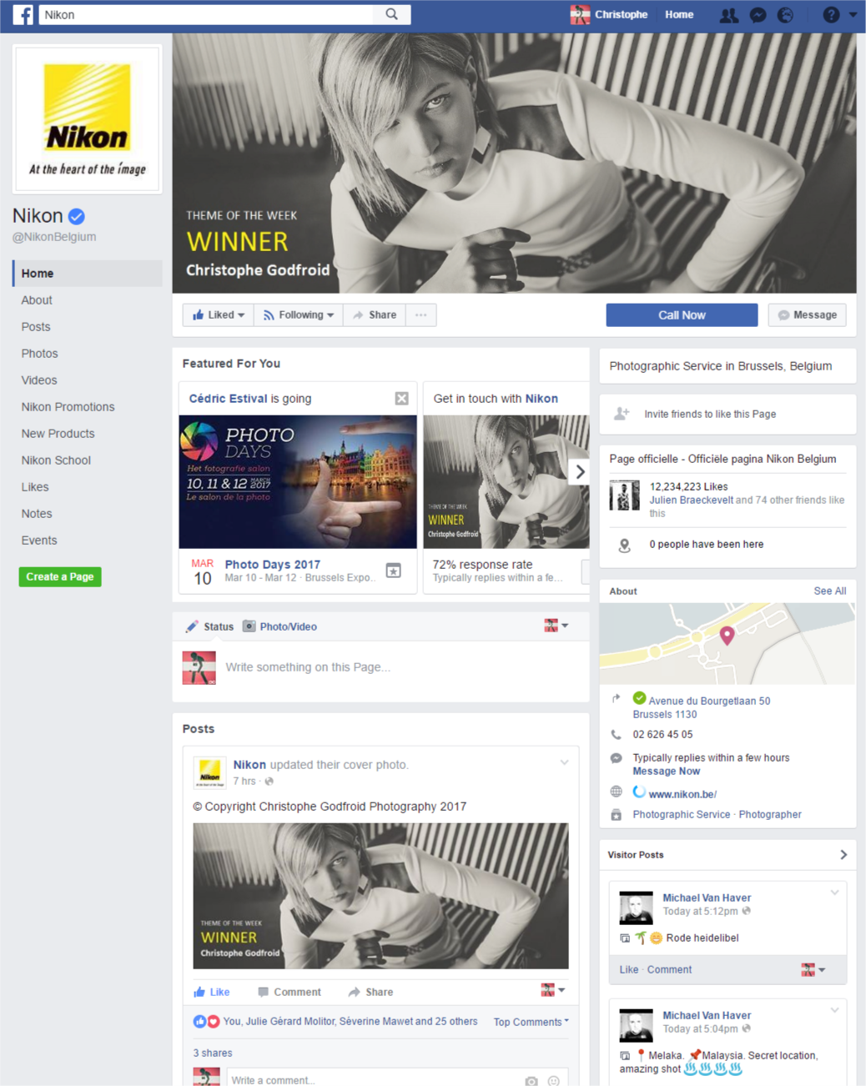Click the page Share button
Screen dimensions: 866x1086
point(374,315)
